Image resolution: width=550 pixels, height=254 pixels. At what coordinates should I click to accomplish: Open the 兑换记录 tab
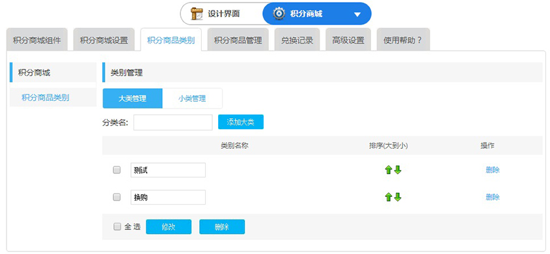click(297, 40)
